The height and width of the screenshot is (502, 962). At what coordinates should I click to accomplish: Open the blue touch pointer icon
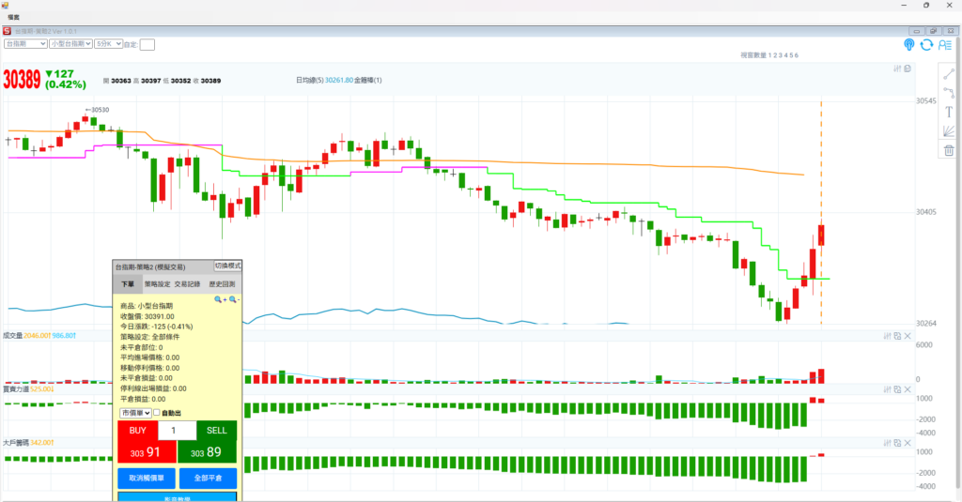[x=909, y=44]
